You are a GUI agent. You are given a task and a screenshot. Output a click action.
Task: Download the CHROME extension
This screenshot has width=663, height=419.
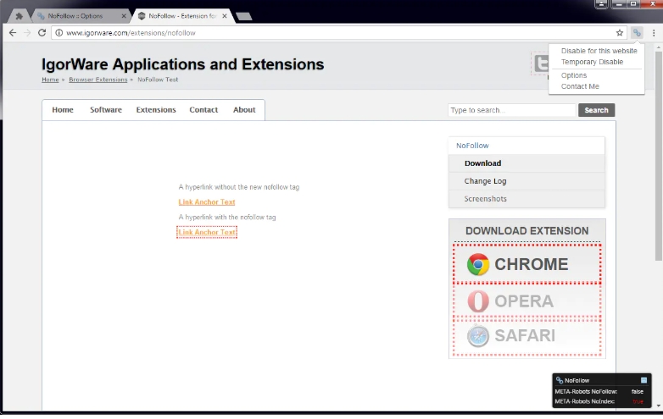[526, 264]
